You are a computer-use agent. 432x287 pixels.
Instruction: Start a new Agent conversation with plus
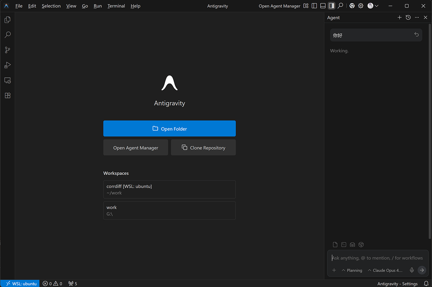tap(399, 18)
